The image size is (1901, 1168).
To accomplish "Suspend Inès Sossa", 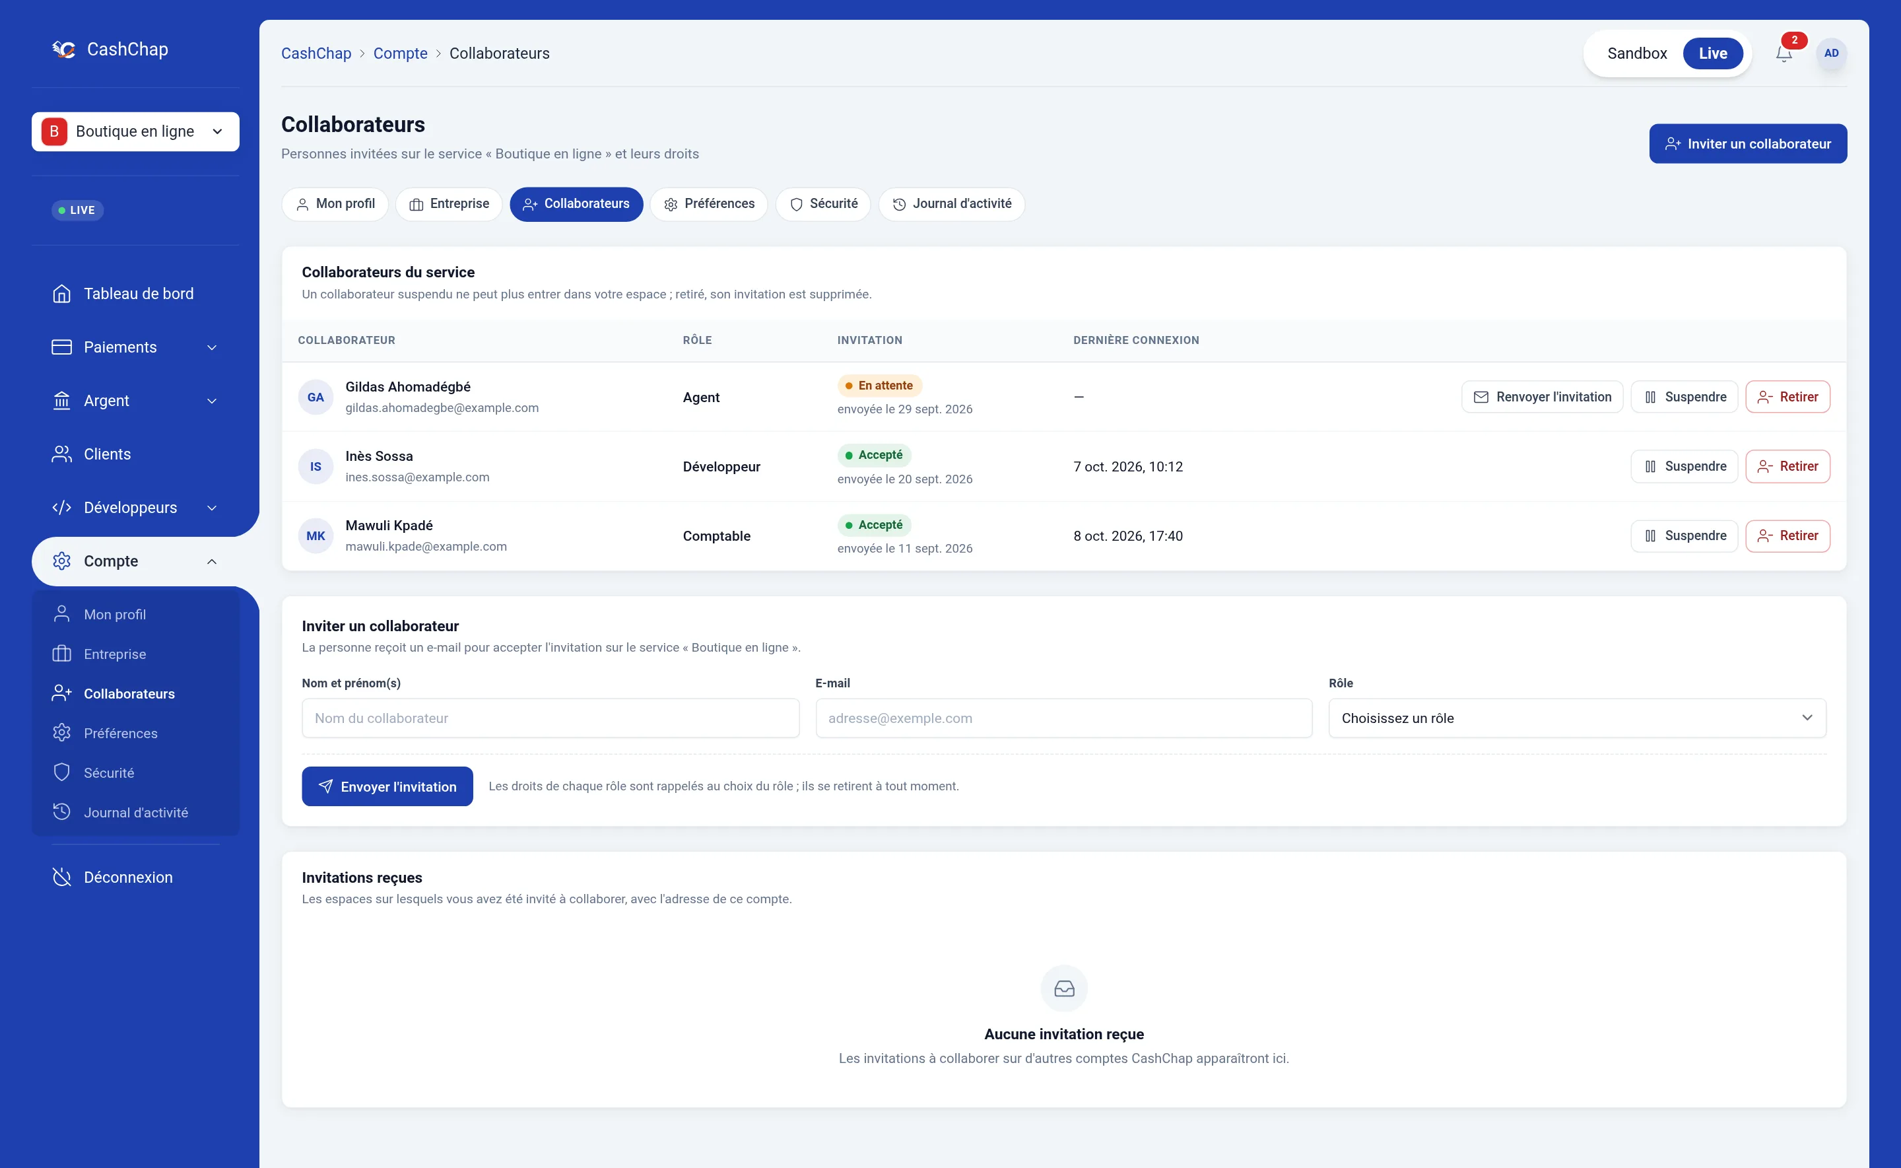I will (x=1684, y=467).
